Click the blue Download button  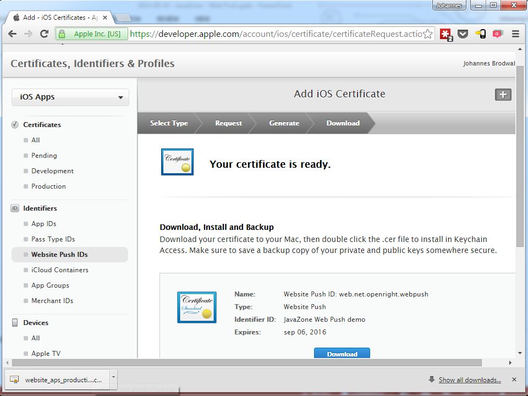tap(342, 353)
